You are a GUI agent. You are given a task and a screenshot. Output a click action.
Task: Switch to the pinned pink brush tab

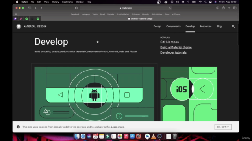[x=21, y=19]
